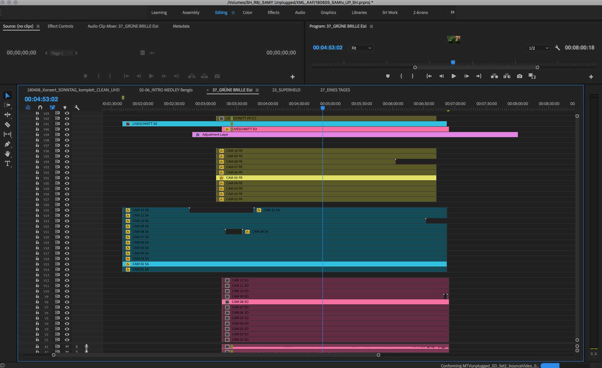Select the Type tool

point(7,164)
